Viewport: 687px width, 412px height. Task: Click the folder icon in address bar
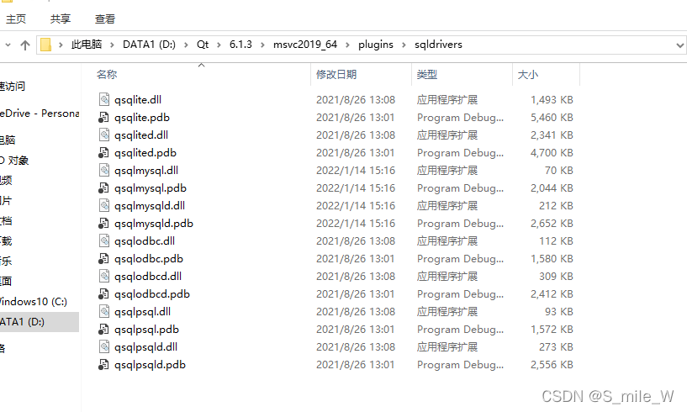point(45,45)
